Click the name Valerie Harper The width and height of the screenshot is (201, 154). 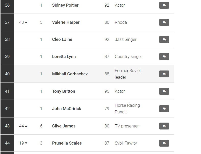point(66,22)
